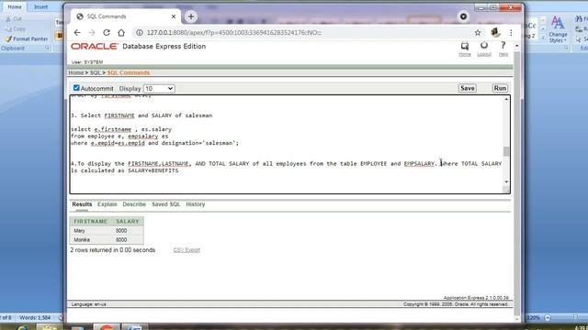The height and width of the screenshot is (330, 588).
Task: Click inside the SQL editor text area
Action: click(x=287, y=145)
